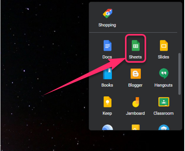Open the Books app icon
Viewport: 185px width, 151px height.
tap(107, 74)
